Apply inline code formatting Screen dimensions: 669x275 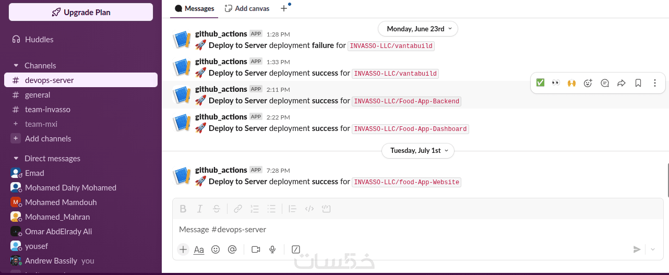tap(309, 209)
